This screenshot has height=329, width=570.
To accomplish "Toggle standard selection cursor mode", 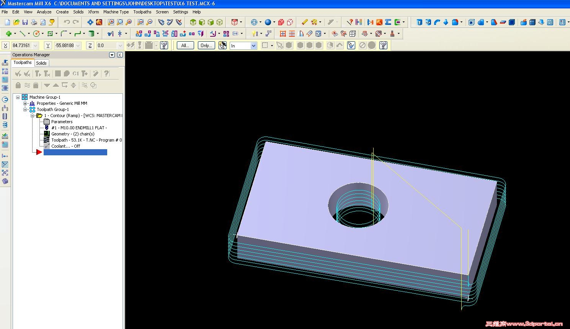I will click(x=280, y=46).
